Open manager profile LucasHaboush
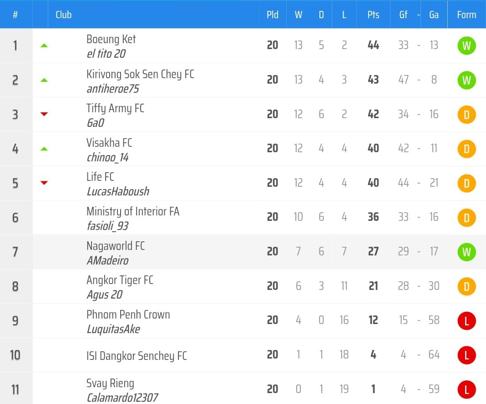Image resolution: width=486 pixels, height=404 pixels. coord(118,191)
